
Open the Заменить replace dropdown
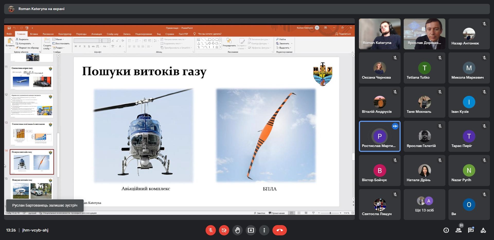pyautogui.click(x=292, y=43)
